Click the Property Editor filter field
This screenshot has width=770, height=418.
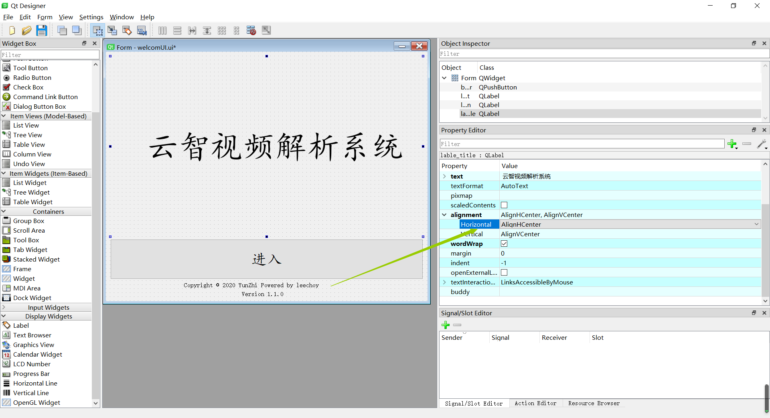click(x=582, y=144)
